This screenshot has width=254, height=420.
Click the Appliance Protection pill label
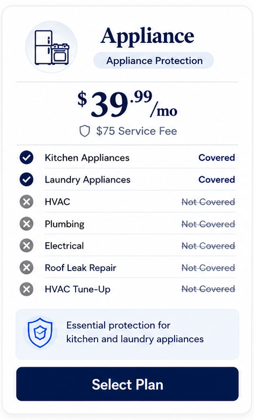point(154,61)
